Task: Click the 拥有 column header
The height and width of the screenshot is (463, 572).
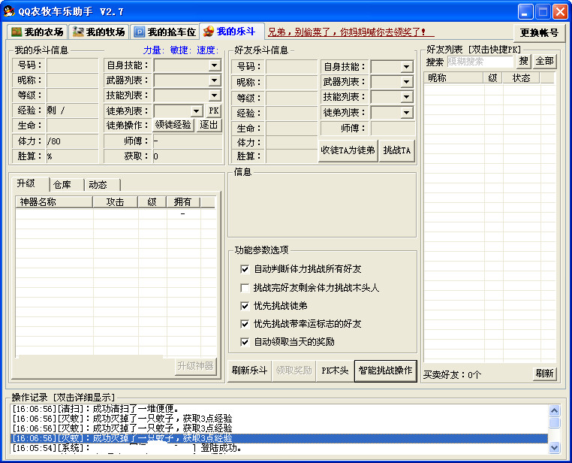Action: coord(182,202)
